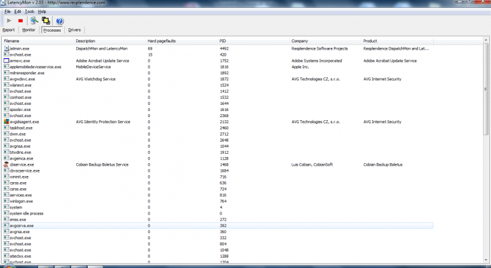The height and width of the screenshot is (268, 491).
Task: Click the avgemca.exe row icon
Action: pos(6,158)
